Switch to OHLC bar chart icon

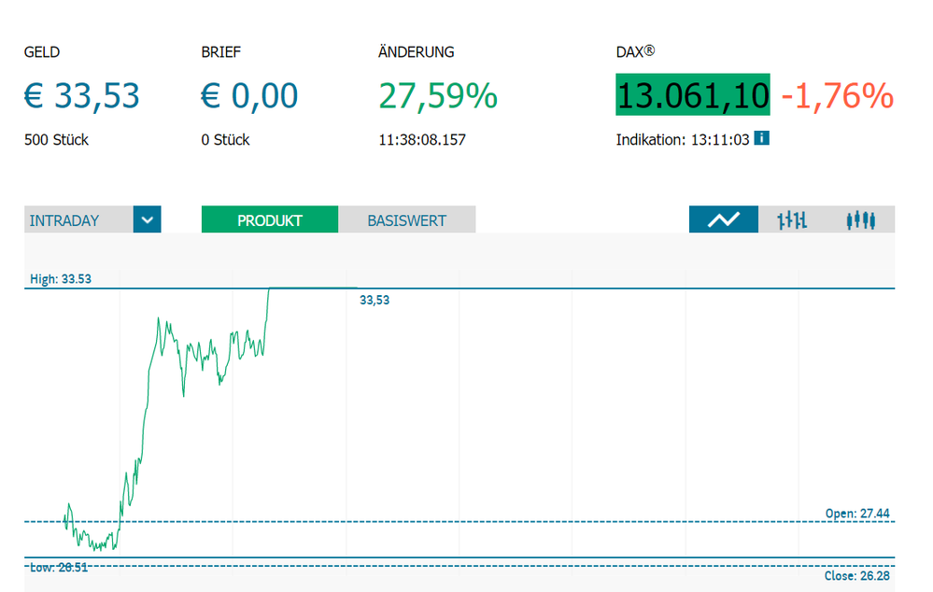(791, 219)
